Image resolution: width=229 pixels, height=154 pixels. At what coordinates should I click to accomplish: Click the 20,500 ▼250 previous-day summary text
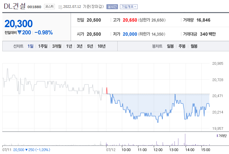click(x=32, y=150)
